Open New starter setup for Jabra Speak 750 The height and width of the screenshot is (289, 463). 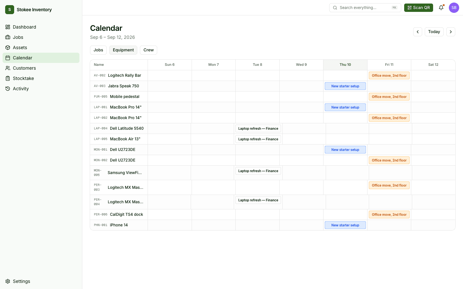point(345,86)
